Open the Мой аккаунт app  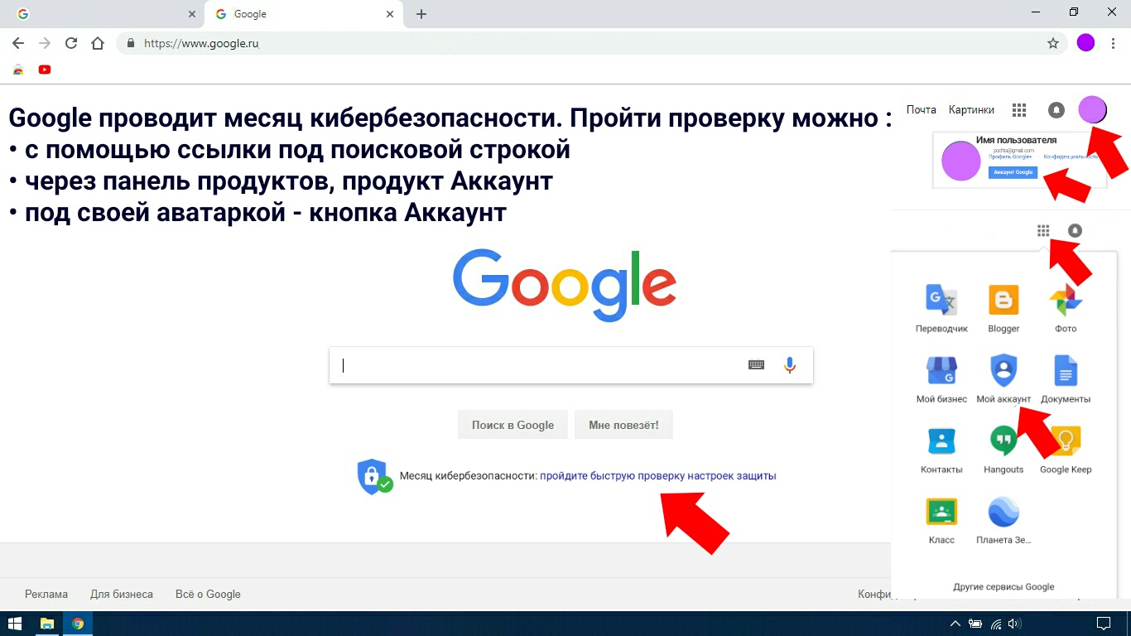click(x=1003, y=378)
